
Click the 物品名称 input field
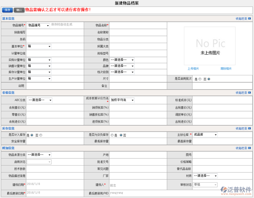(x=138, y=25)
